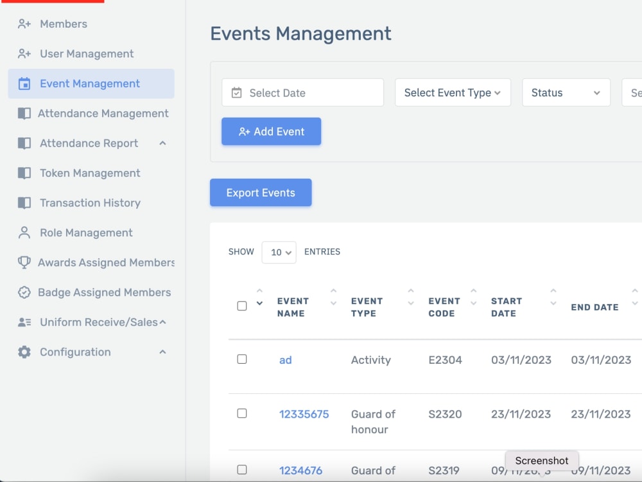Image resolution: width=642 pixels, height=482 pixels.
Task: Open Transaction History page
Action: point(90,203)
